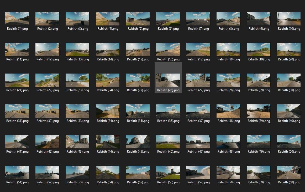This screenshot has width=305, height=192.
Task: Select the Rebirth (1).png thumbnail
Action: coord(17,19)
